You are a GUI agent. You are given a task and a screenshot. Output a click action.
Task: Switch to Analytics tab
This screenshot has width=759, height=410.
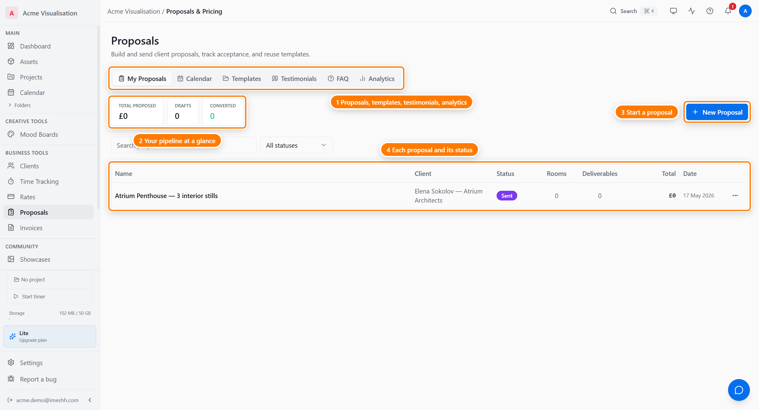tap(377, 79)
